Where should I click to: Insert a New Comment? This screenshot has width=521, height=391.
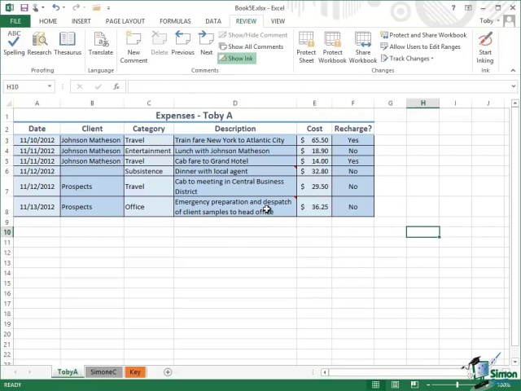(x=134, y=45)
